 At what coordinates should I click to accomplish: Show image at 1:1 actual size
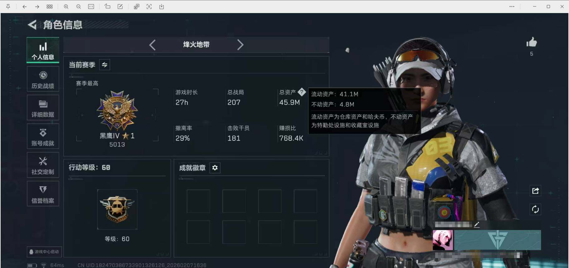[x=91, y=7]
